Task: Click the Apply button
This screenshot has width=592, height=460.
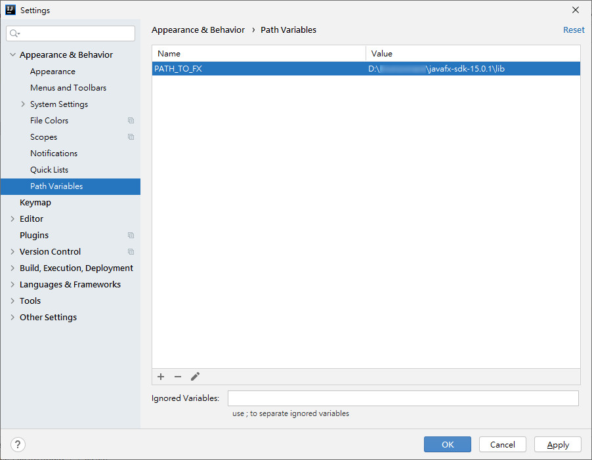Action: click(557, 444)
